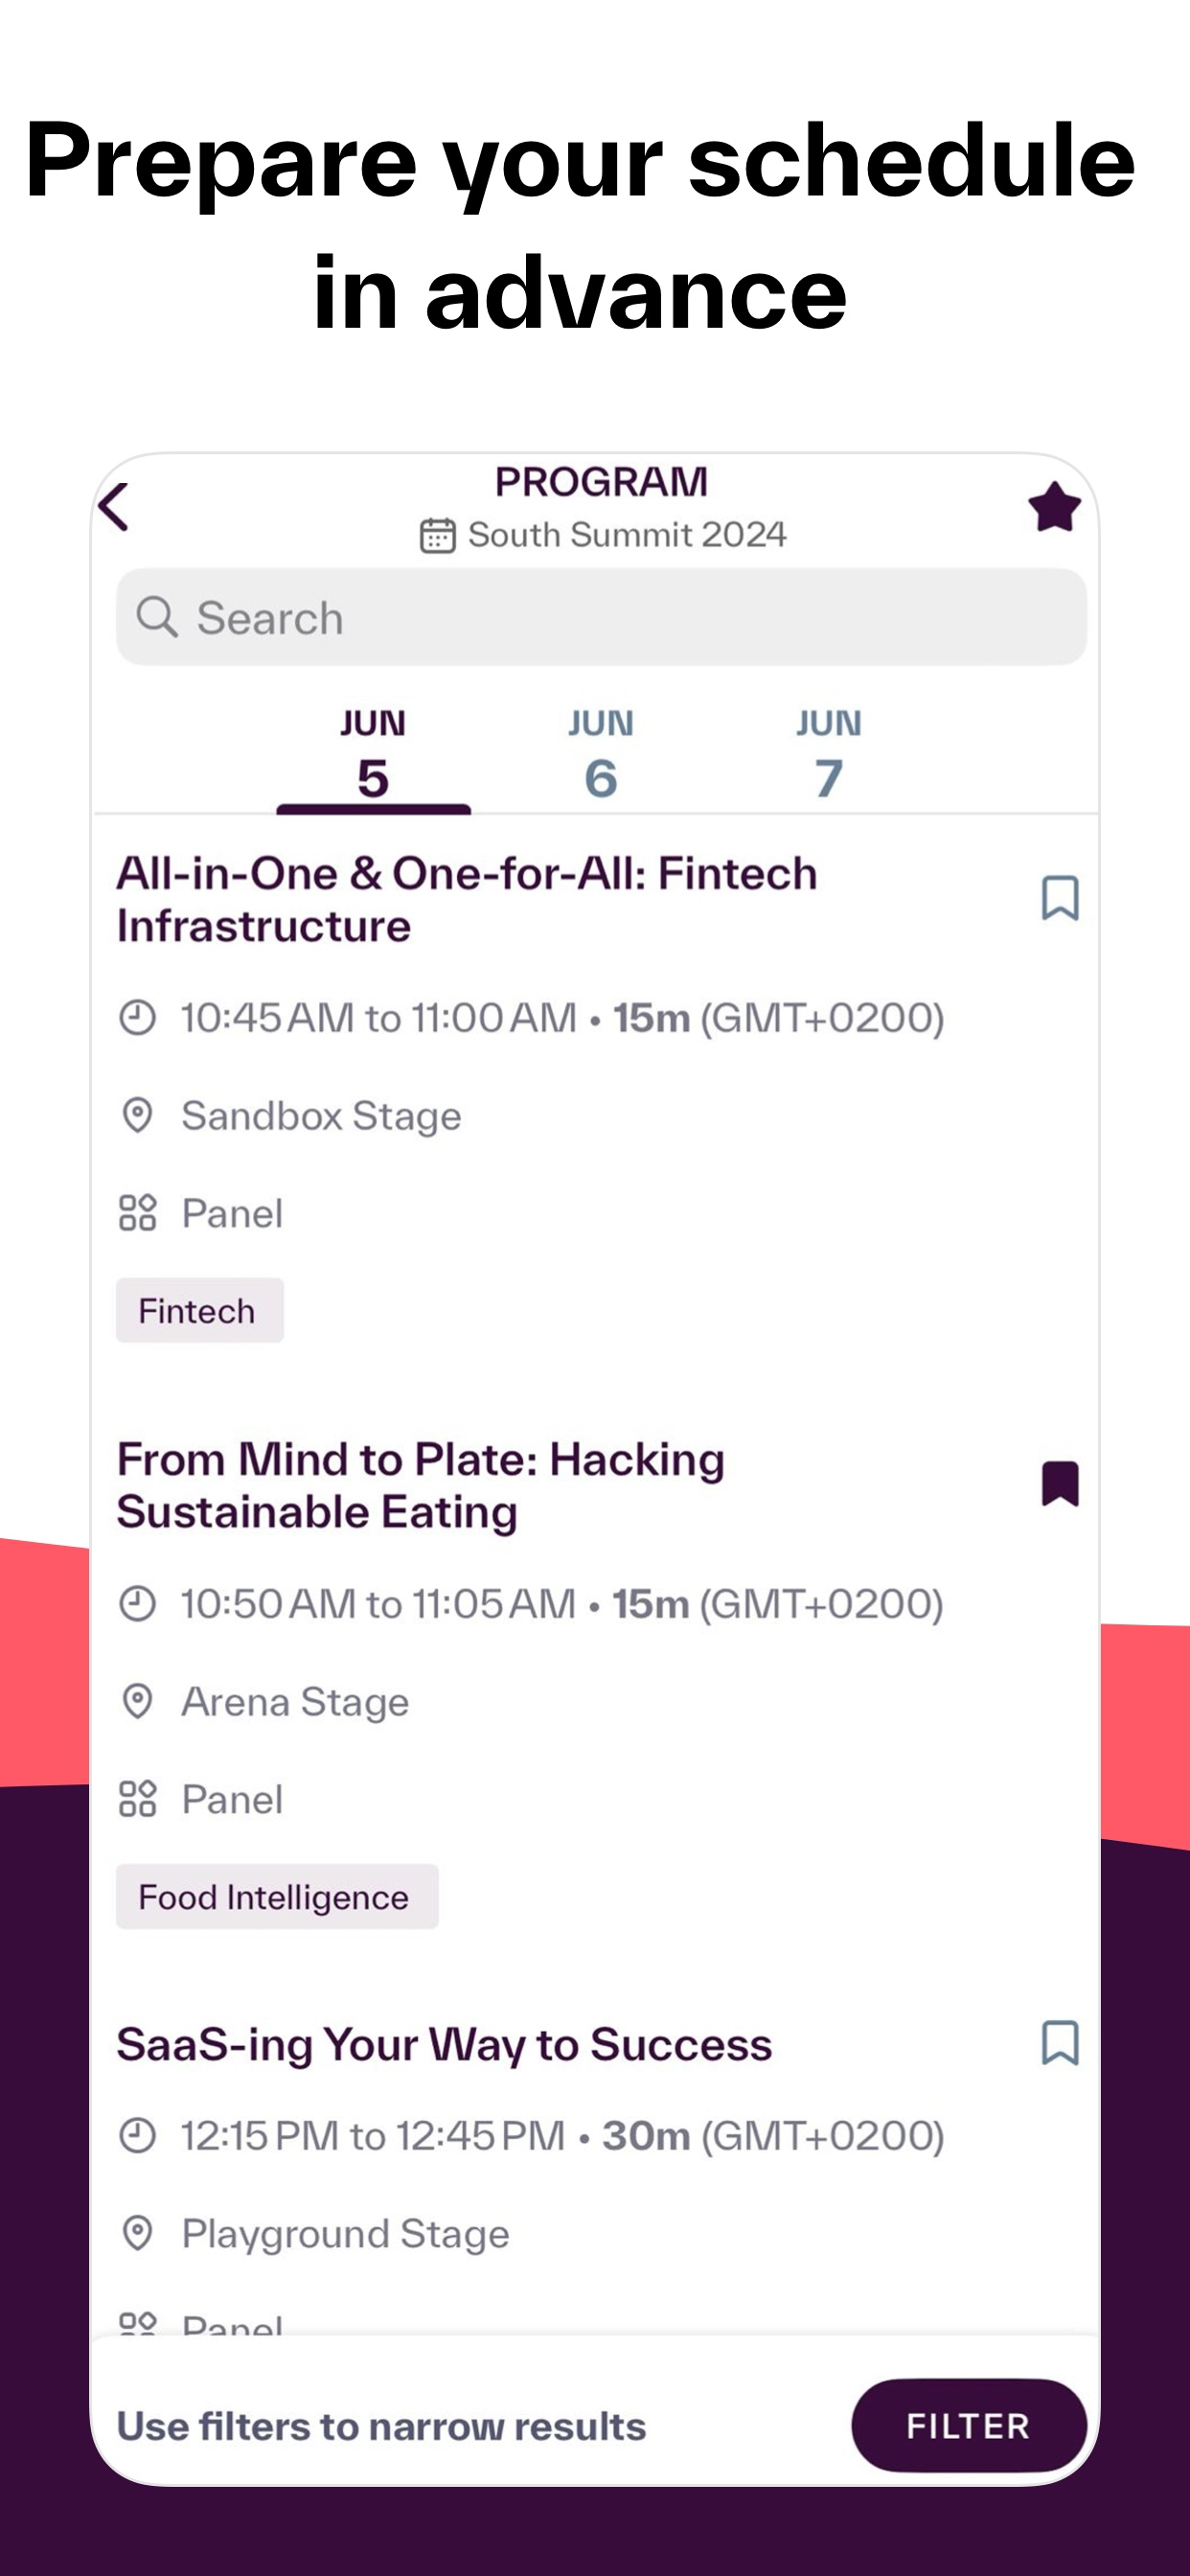
Task: Remove bookmark from Hacking Sustainable Eating
Action: 1060,1483
